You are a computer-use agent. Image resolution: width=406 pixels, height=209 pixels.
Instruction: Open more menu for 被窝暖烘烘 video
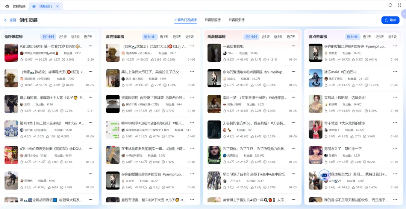[x=192, y=97]
